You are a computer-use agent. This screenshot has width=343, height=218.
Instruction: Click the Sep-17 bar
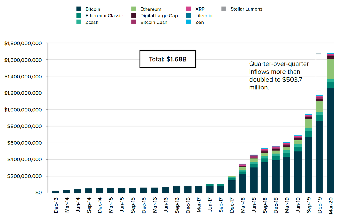click(221, 188)
